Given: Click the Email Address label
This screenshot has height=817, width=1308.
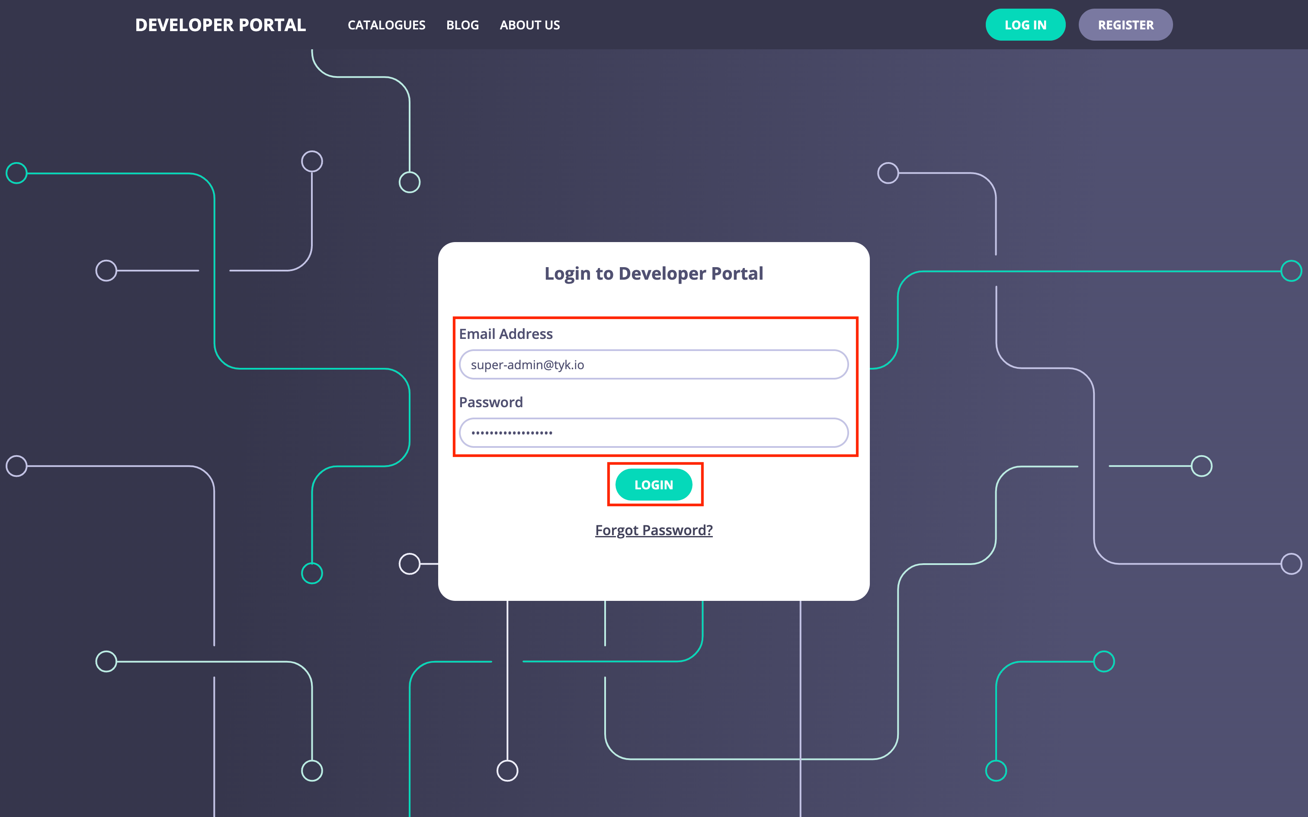Looking at the screenshot, I should point(506,334).
